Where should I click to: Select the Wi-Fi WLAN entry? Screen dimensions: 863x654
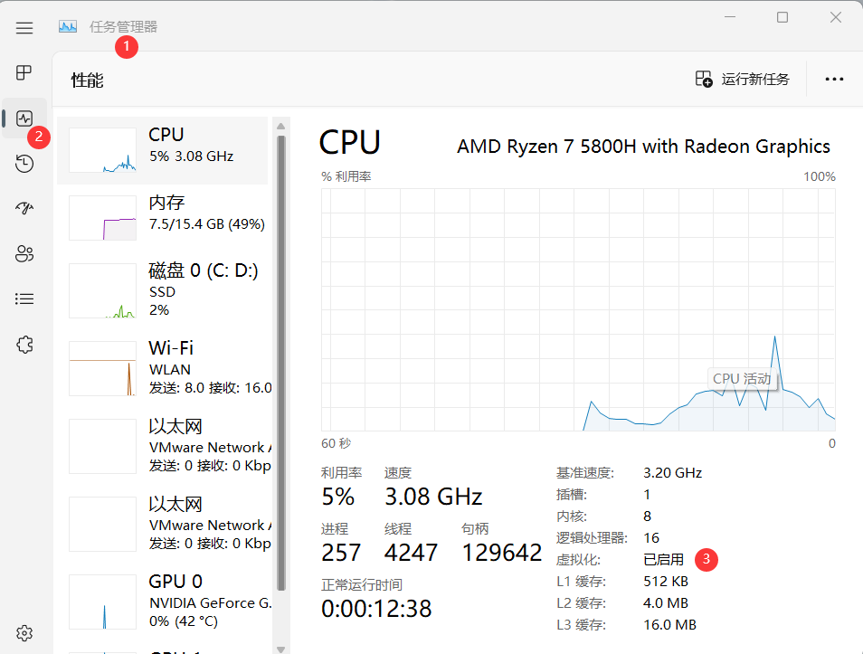click(x=162, y=368)
